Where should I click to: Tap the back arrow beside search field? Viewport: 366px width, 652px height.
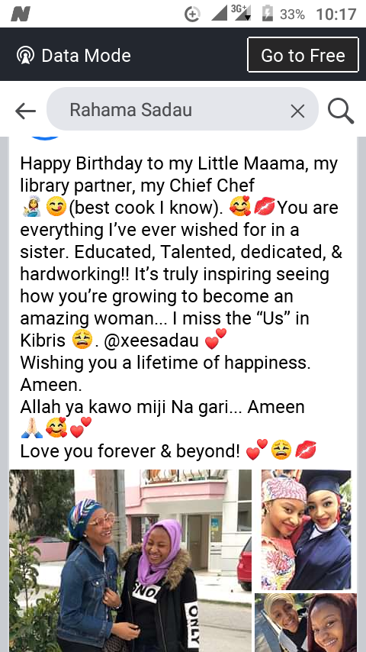point(25,111)
